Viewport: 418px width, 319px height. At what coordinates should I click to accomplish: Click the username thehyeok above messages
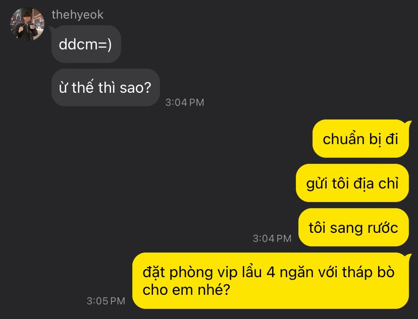click(78, 15)
